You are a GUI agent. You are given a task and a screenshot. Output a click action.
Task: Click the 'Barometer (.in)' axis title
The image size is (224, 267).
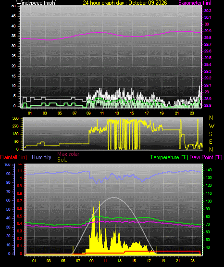(195, 3)
